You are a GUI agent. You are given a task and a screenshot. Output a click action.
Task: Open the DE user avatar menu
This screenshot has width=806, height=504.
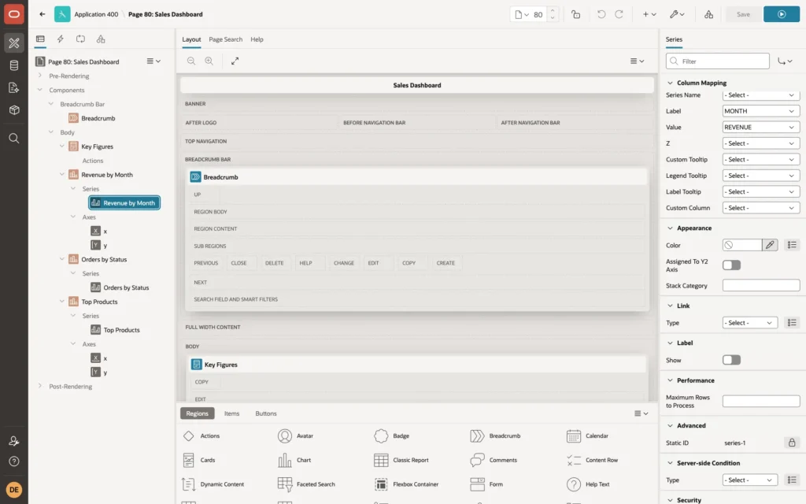(x=14, y=490)
